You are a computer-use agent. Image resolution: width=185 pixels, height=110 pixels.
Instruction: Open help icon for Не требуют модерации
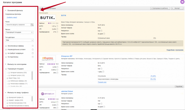[33, 53]
